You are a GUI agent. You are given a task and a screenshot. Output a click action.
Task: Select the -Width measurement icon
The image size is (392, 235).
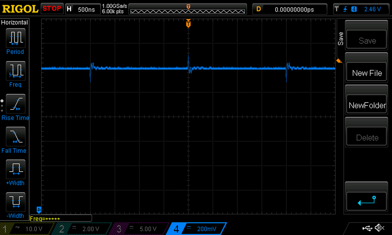(x=15, y=202)
